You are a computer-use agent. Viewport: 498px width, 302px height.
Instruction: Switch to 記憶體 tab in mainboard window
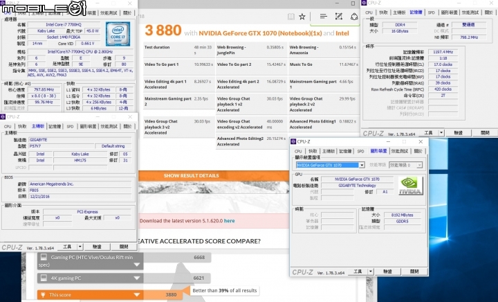[x=55, y=127]
